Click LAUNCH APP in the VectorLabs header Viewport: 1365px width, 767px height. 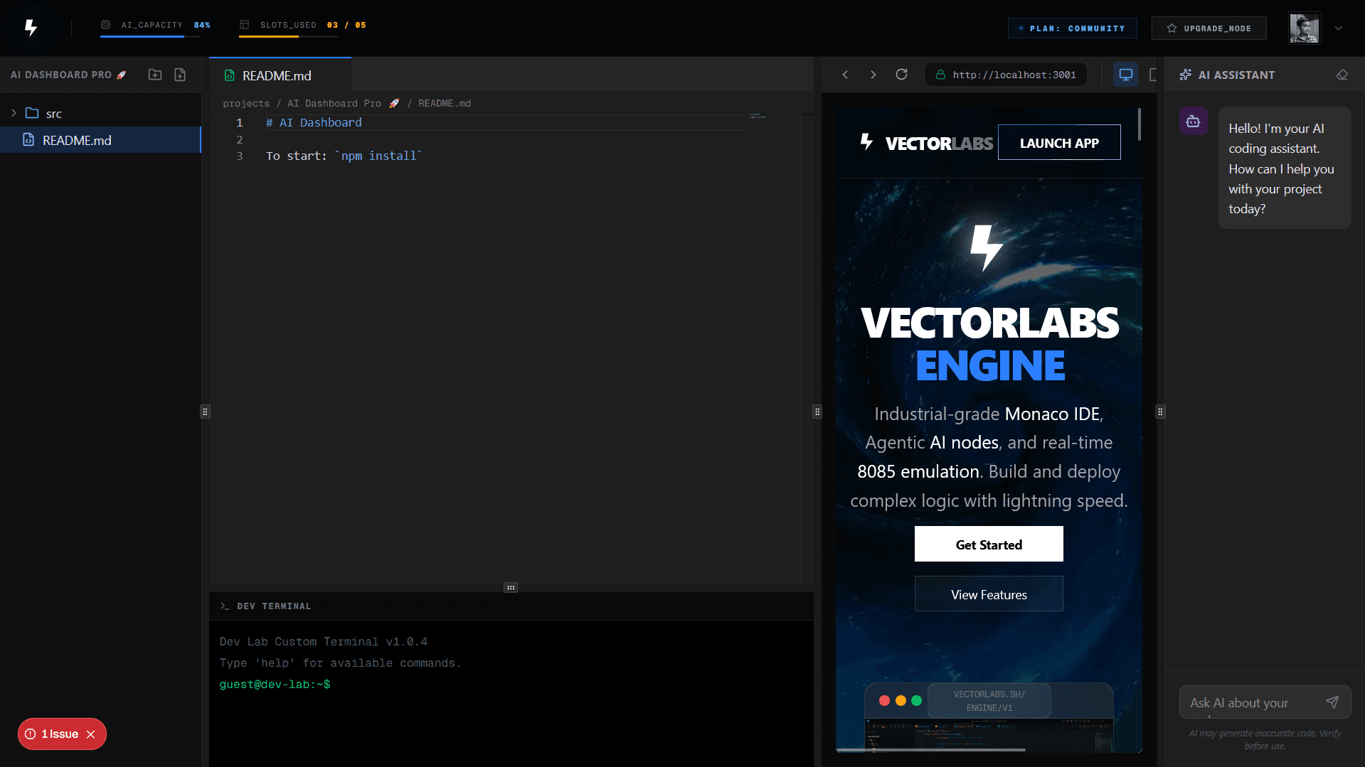1059,142
